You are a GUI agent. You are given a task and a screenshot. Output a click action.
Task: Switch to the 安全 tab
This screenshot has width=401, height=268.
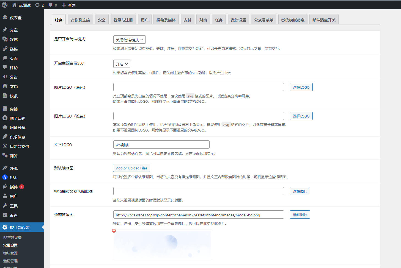pyautogui.click(x=101, y=20)
